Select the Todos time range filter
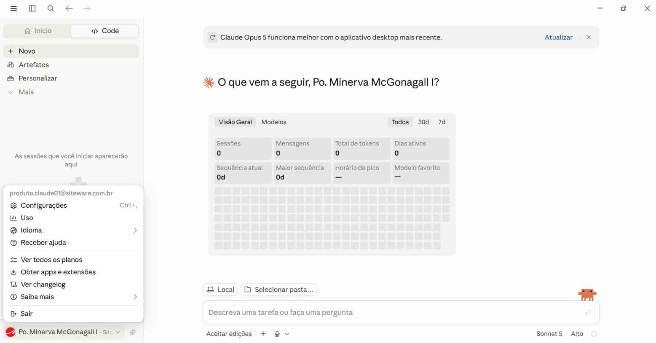This screenshot has height=343, width=656. (400, 122)
